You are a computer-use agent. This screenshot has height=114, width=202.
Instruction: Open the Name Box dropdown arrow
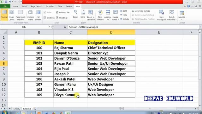pos(50,27)
